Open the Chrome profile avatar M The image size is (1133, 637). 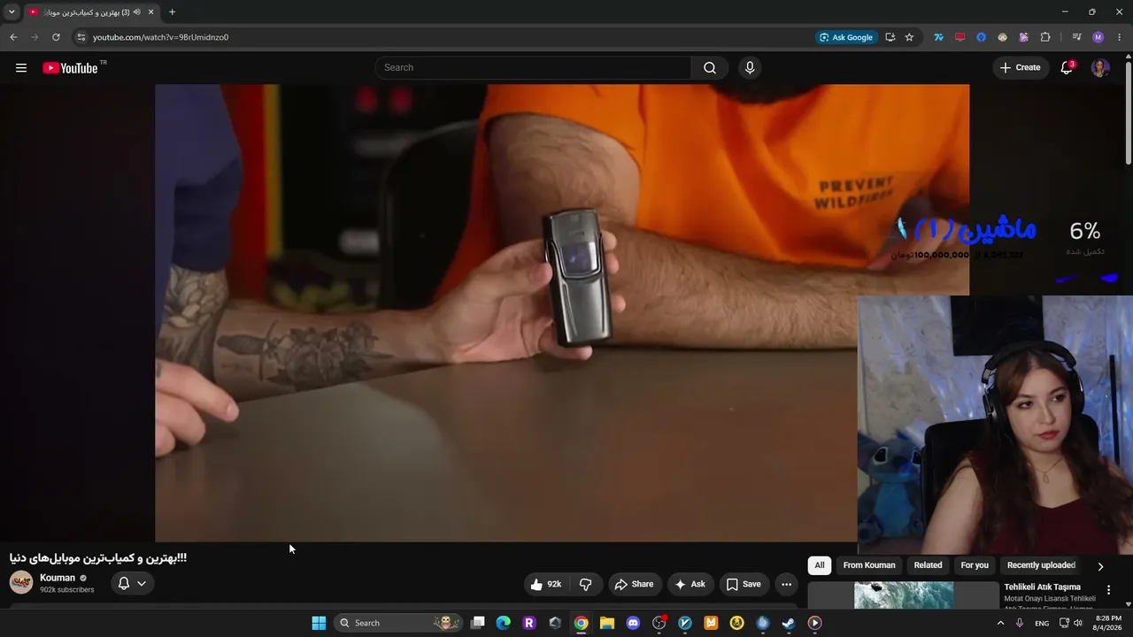click(x=1098, y=37)
